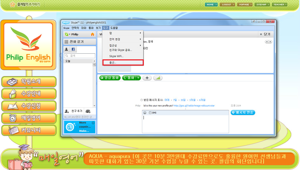Open the 옵션 (Options) menu entry
Screen dimensions: 300x170
(123, 62)
